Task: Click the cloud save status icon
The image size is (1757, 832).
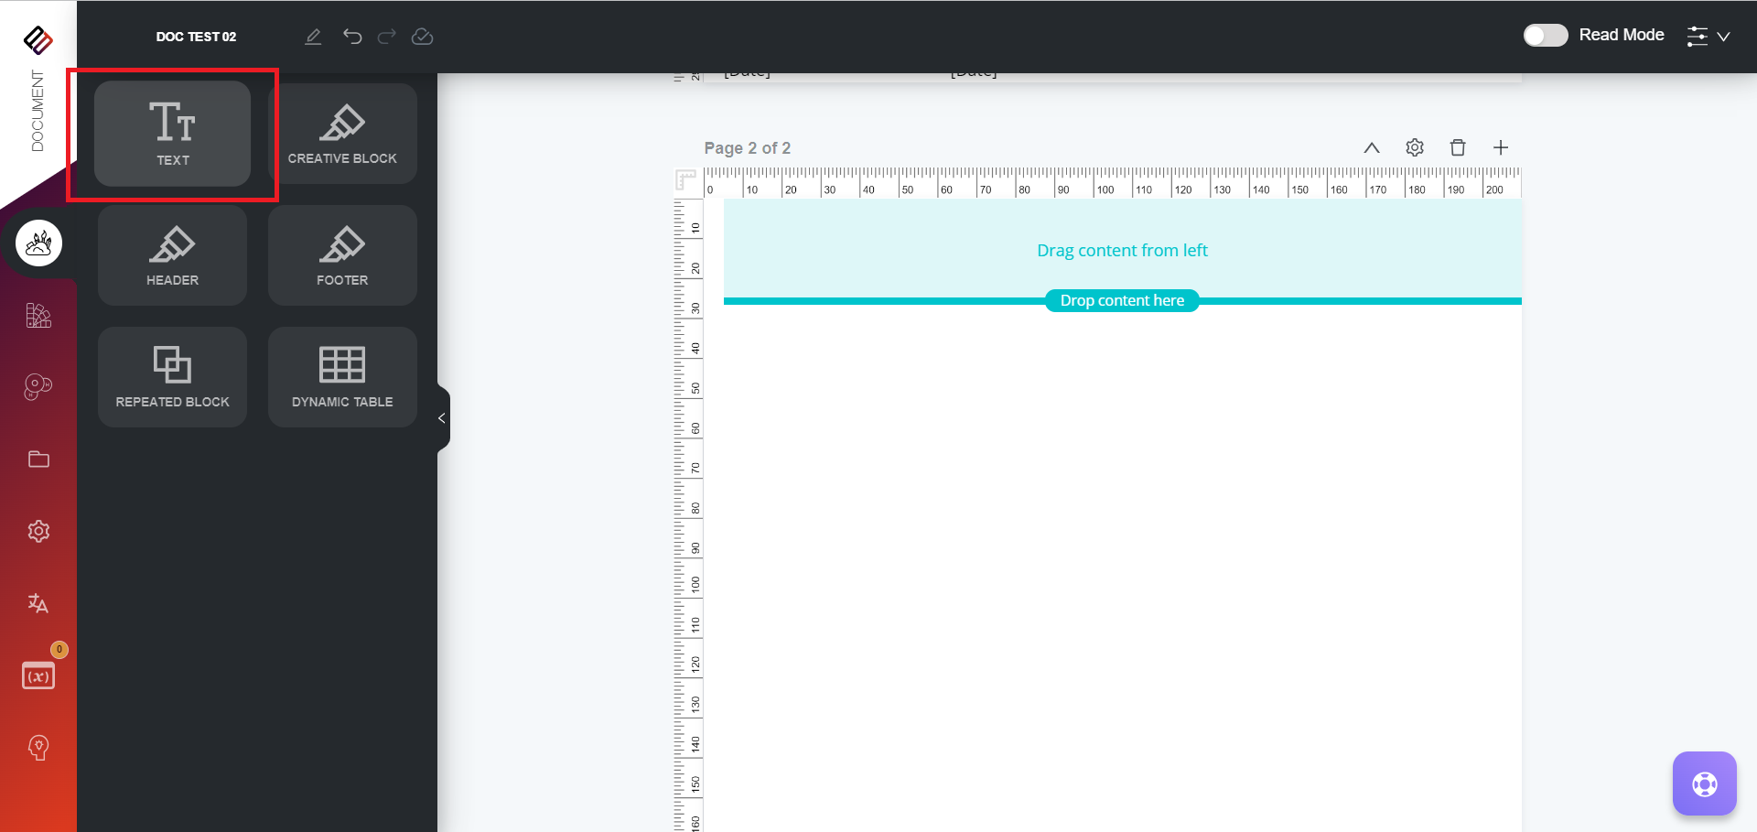Action: click(422, 37)
